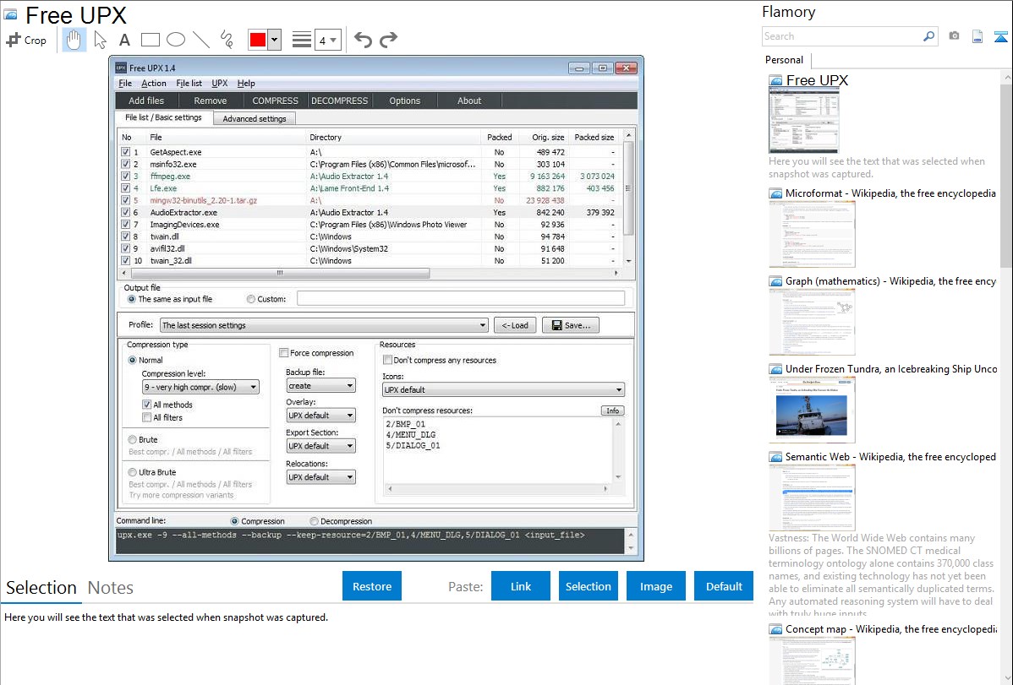Select the freehand drawing tool
Image resolution: width=1013 pixels, height=685 pixels.
point(227,40)
